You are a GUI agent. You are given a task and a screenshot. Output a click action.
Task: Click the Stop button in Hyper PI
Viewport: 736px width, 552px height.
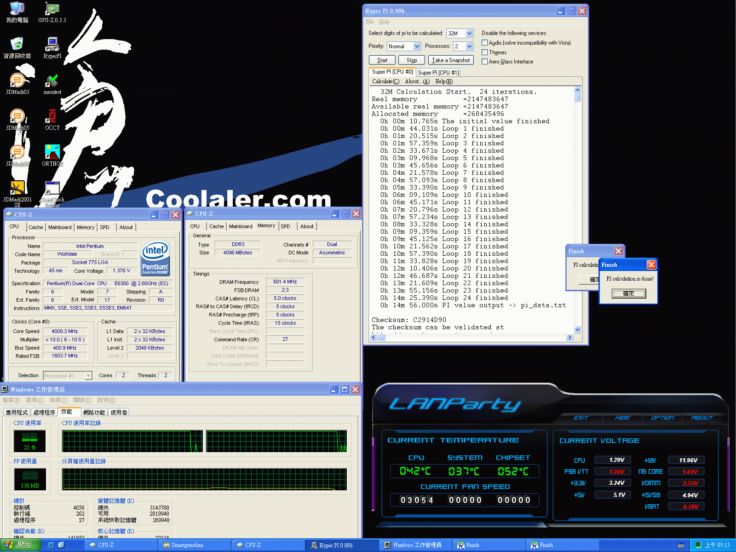coord(412,60)
